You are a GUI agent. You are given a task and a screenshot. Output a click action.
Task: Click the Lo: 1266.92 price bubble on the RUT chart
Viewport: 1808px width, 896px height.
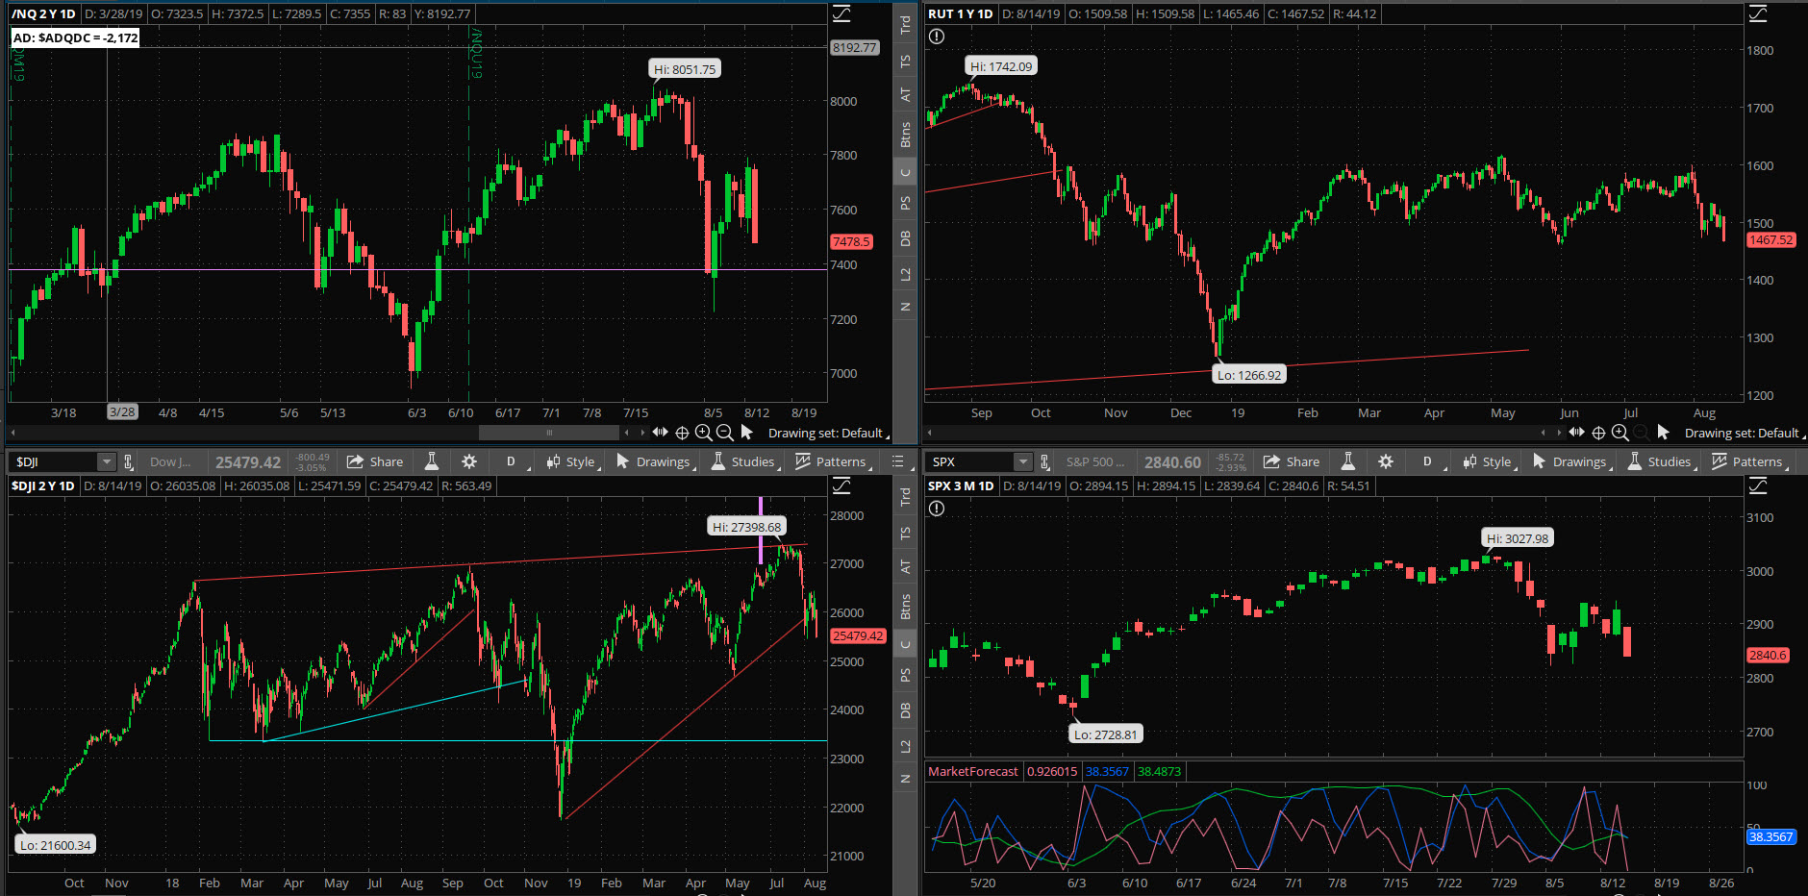[x=1249, y=375]
